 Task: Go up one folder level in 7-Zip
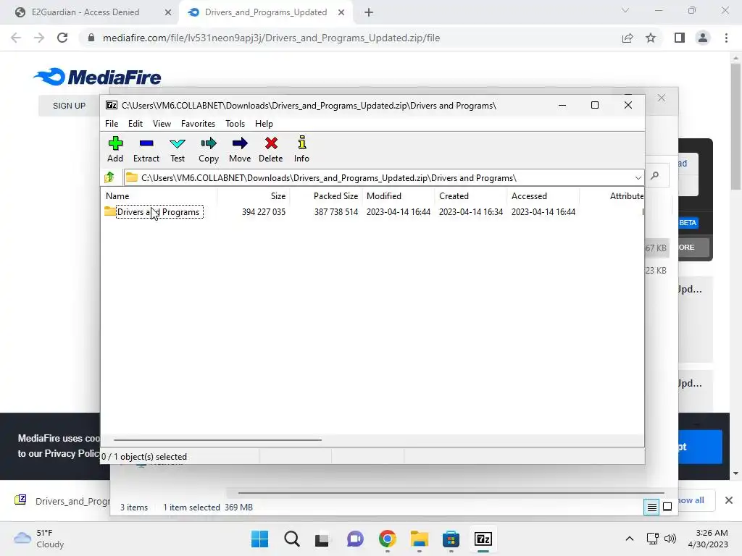pos(110,177)
